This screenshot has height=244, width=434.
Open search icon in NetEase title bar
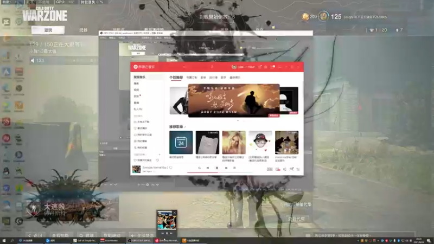click(x=184, y=67)
